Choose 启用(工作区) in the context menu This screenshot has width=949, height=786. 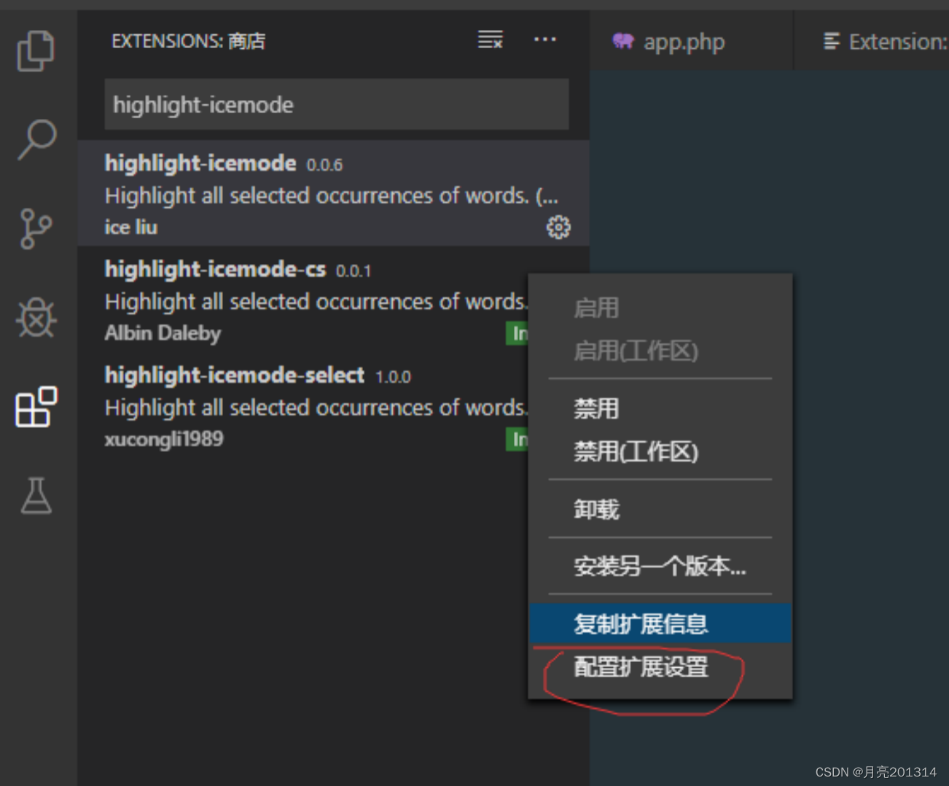click(x=660, y=351)
